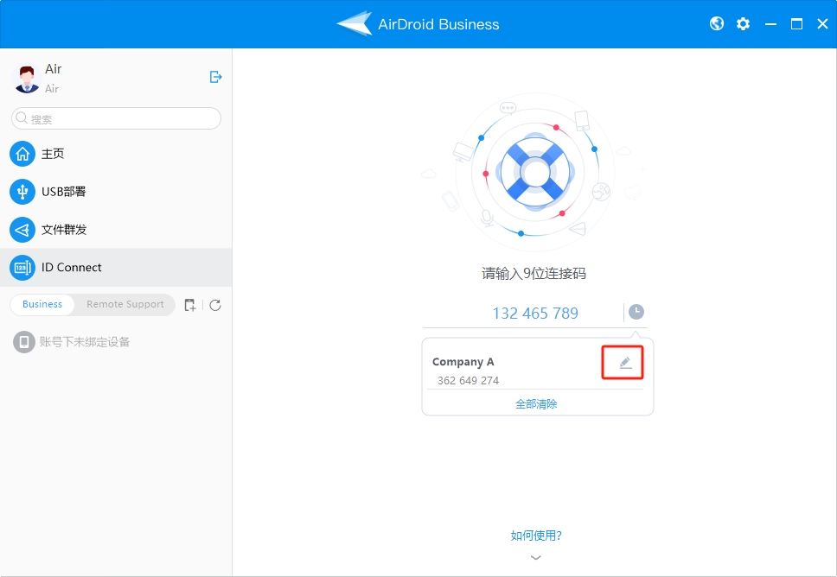
Task: Close the AirDroid Business window
Action: pos(822,24)
